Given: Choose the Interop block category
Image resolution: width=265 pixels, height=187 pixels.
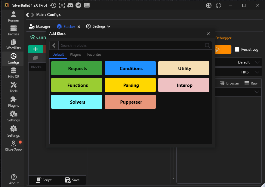Looking at the screenshot, I should [184, 85].
